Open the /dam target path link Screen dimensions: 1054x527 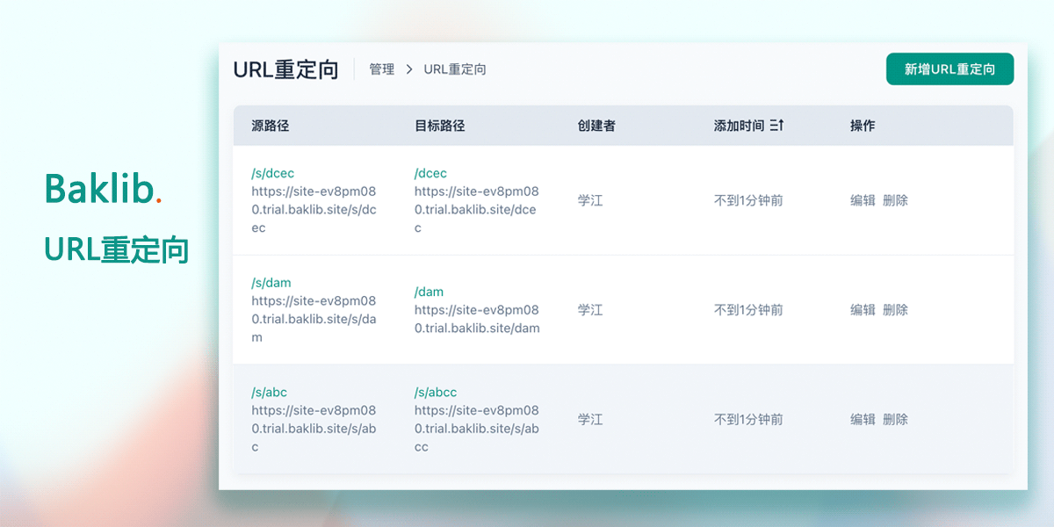pos(429,292)
